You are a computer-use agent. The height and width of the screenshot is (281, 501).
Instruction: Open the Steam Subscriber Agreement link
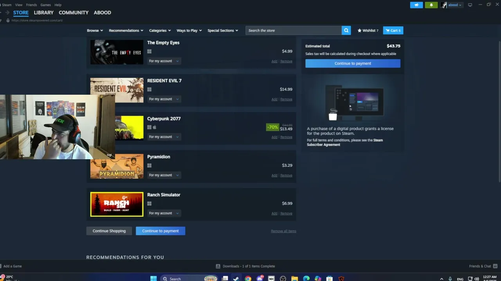345,142
